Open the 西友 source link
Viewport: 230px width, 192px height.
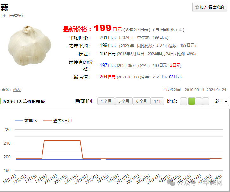pos(17,90)
